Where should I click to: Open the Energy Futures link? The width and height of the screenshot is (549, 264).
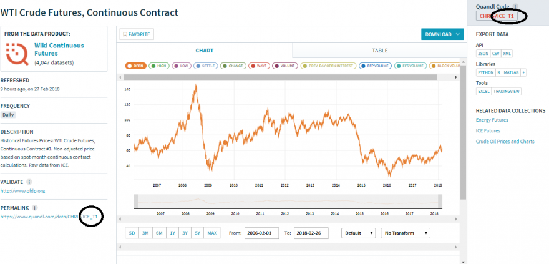[x=492, y=120]
